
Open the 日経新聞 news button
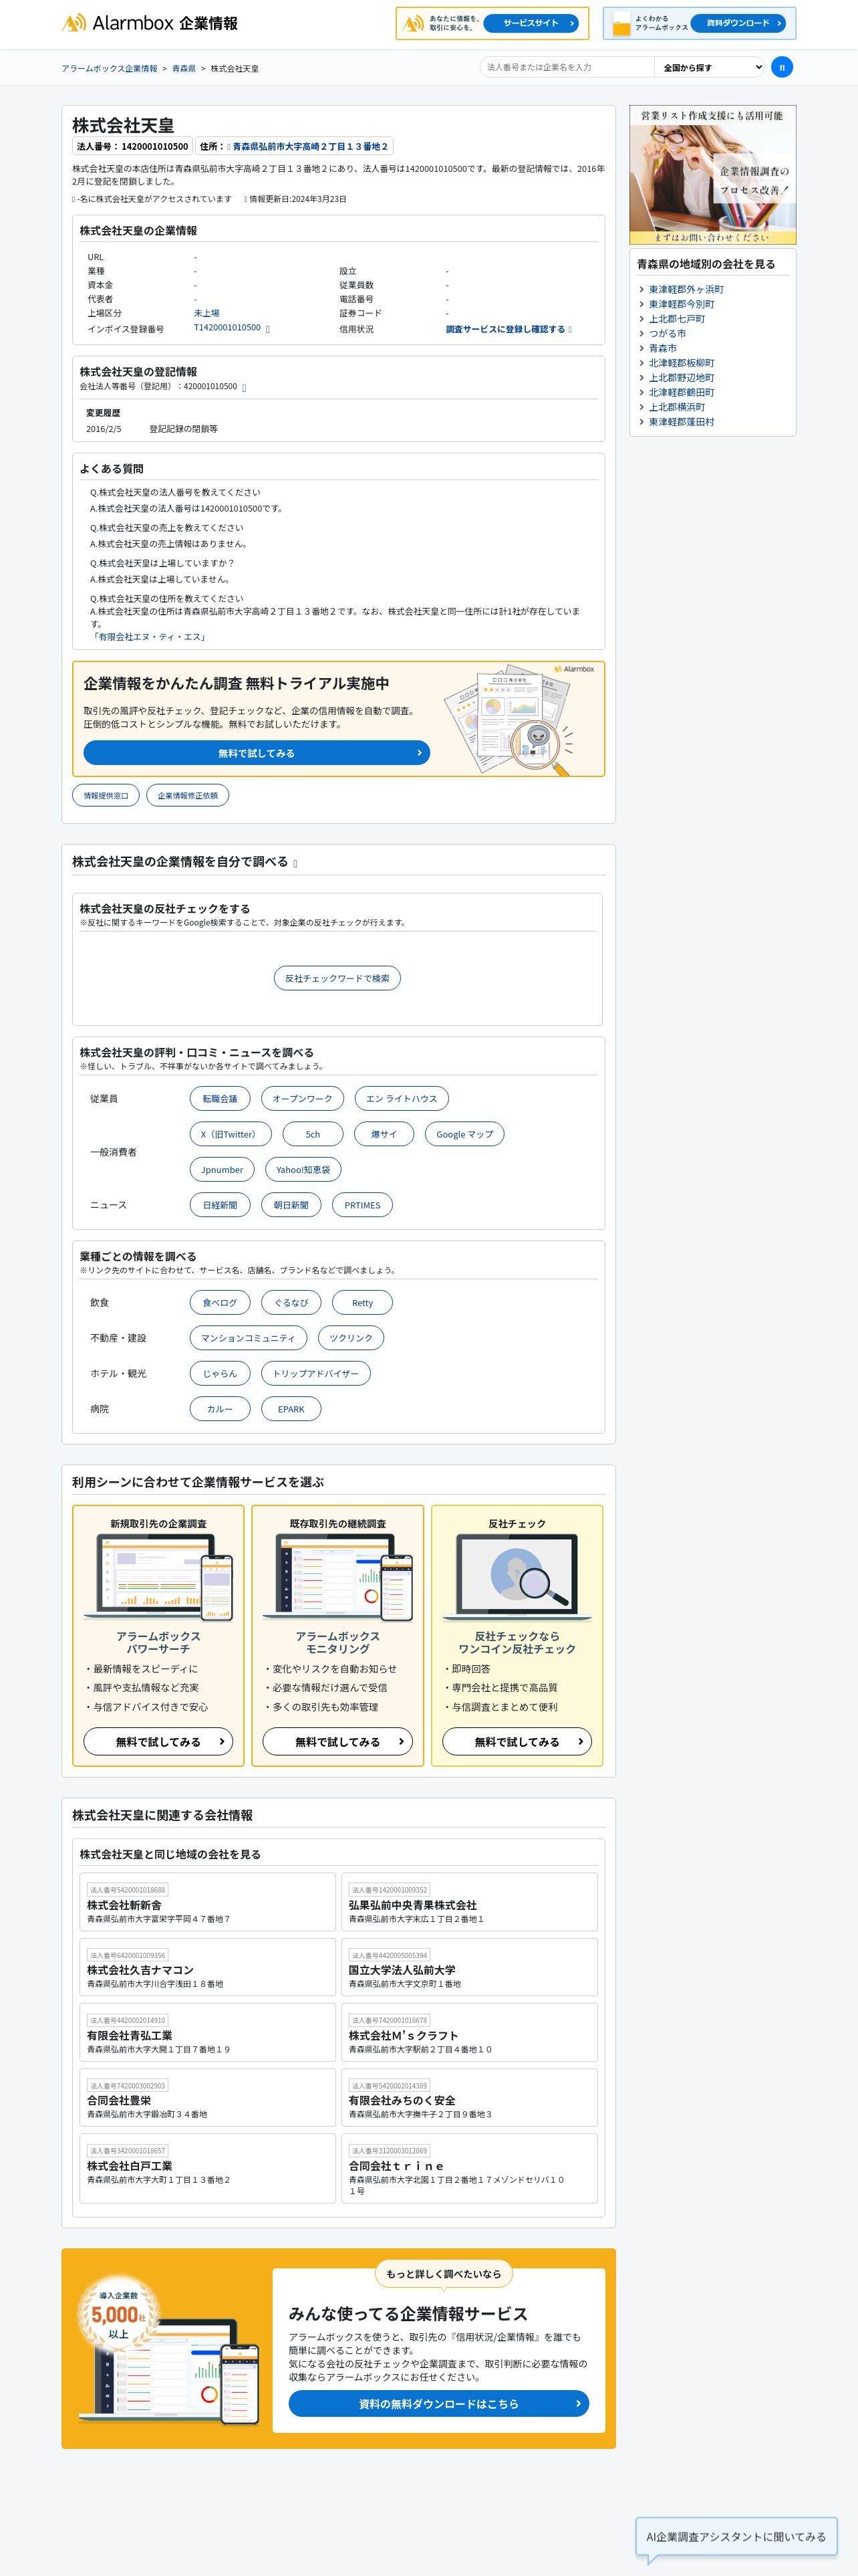[x=221, y=1205]
